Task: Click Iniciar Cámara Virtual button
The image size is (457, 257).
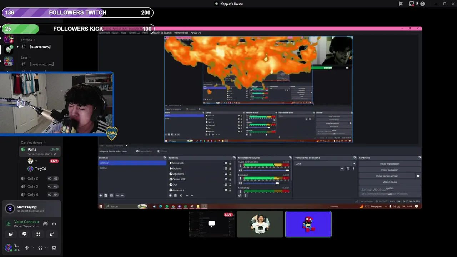Action: tap(387, 176)
